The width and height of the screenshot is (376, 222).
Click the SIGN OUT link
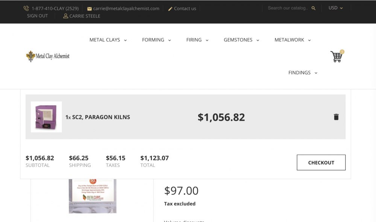[37, 16]
